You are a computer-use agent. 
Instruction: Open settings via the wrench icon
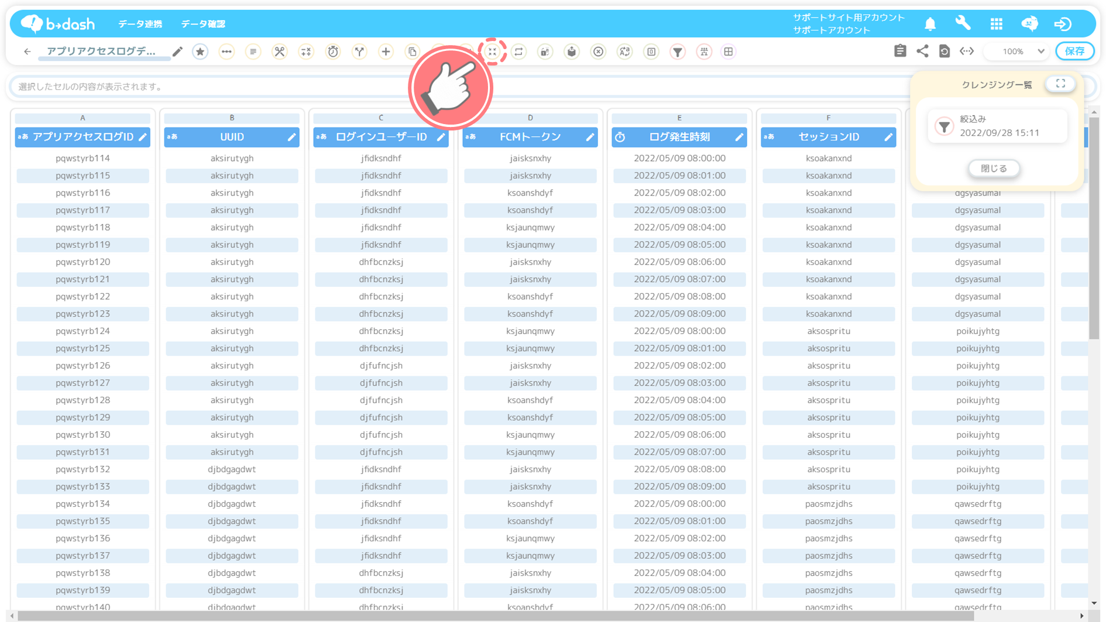(963, 23)
